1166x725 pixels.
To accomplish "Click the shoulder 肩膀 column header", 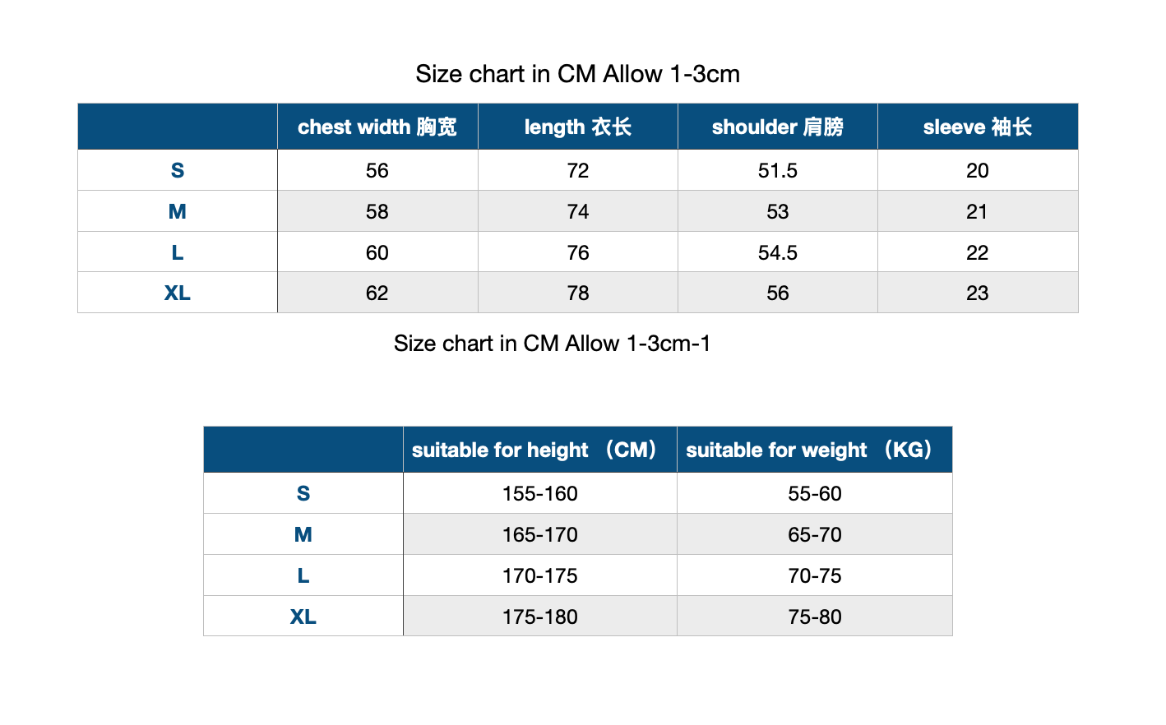I will [x=778, y=127].
